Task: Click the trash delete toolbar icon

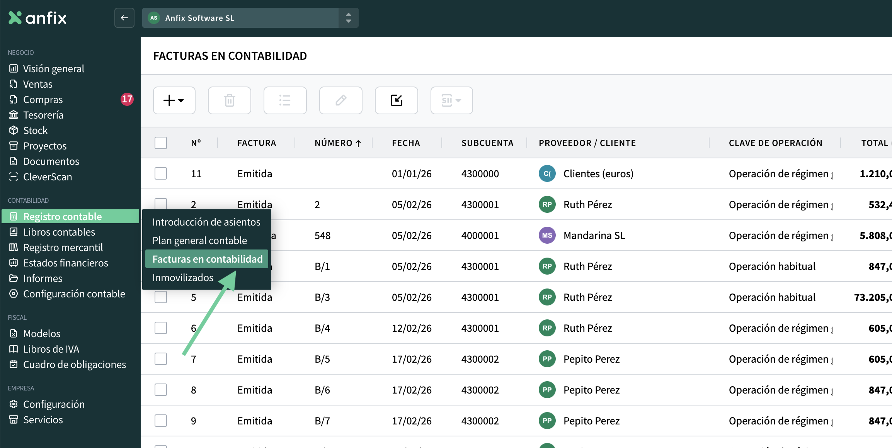Action: point(229,100)
